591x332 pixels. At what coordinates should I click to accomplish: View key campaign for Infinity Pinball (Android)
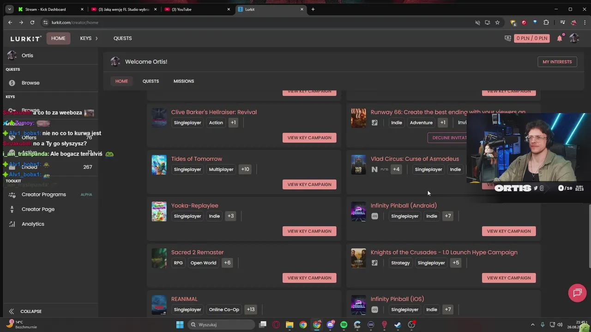509,231
